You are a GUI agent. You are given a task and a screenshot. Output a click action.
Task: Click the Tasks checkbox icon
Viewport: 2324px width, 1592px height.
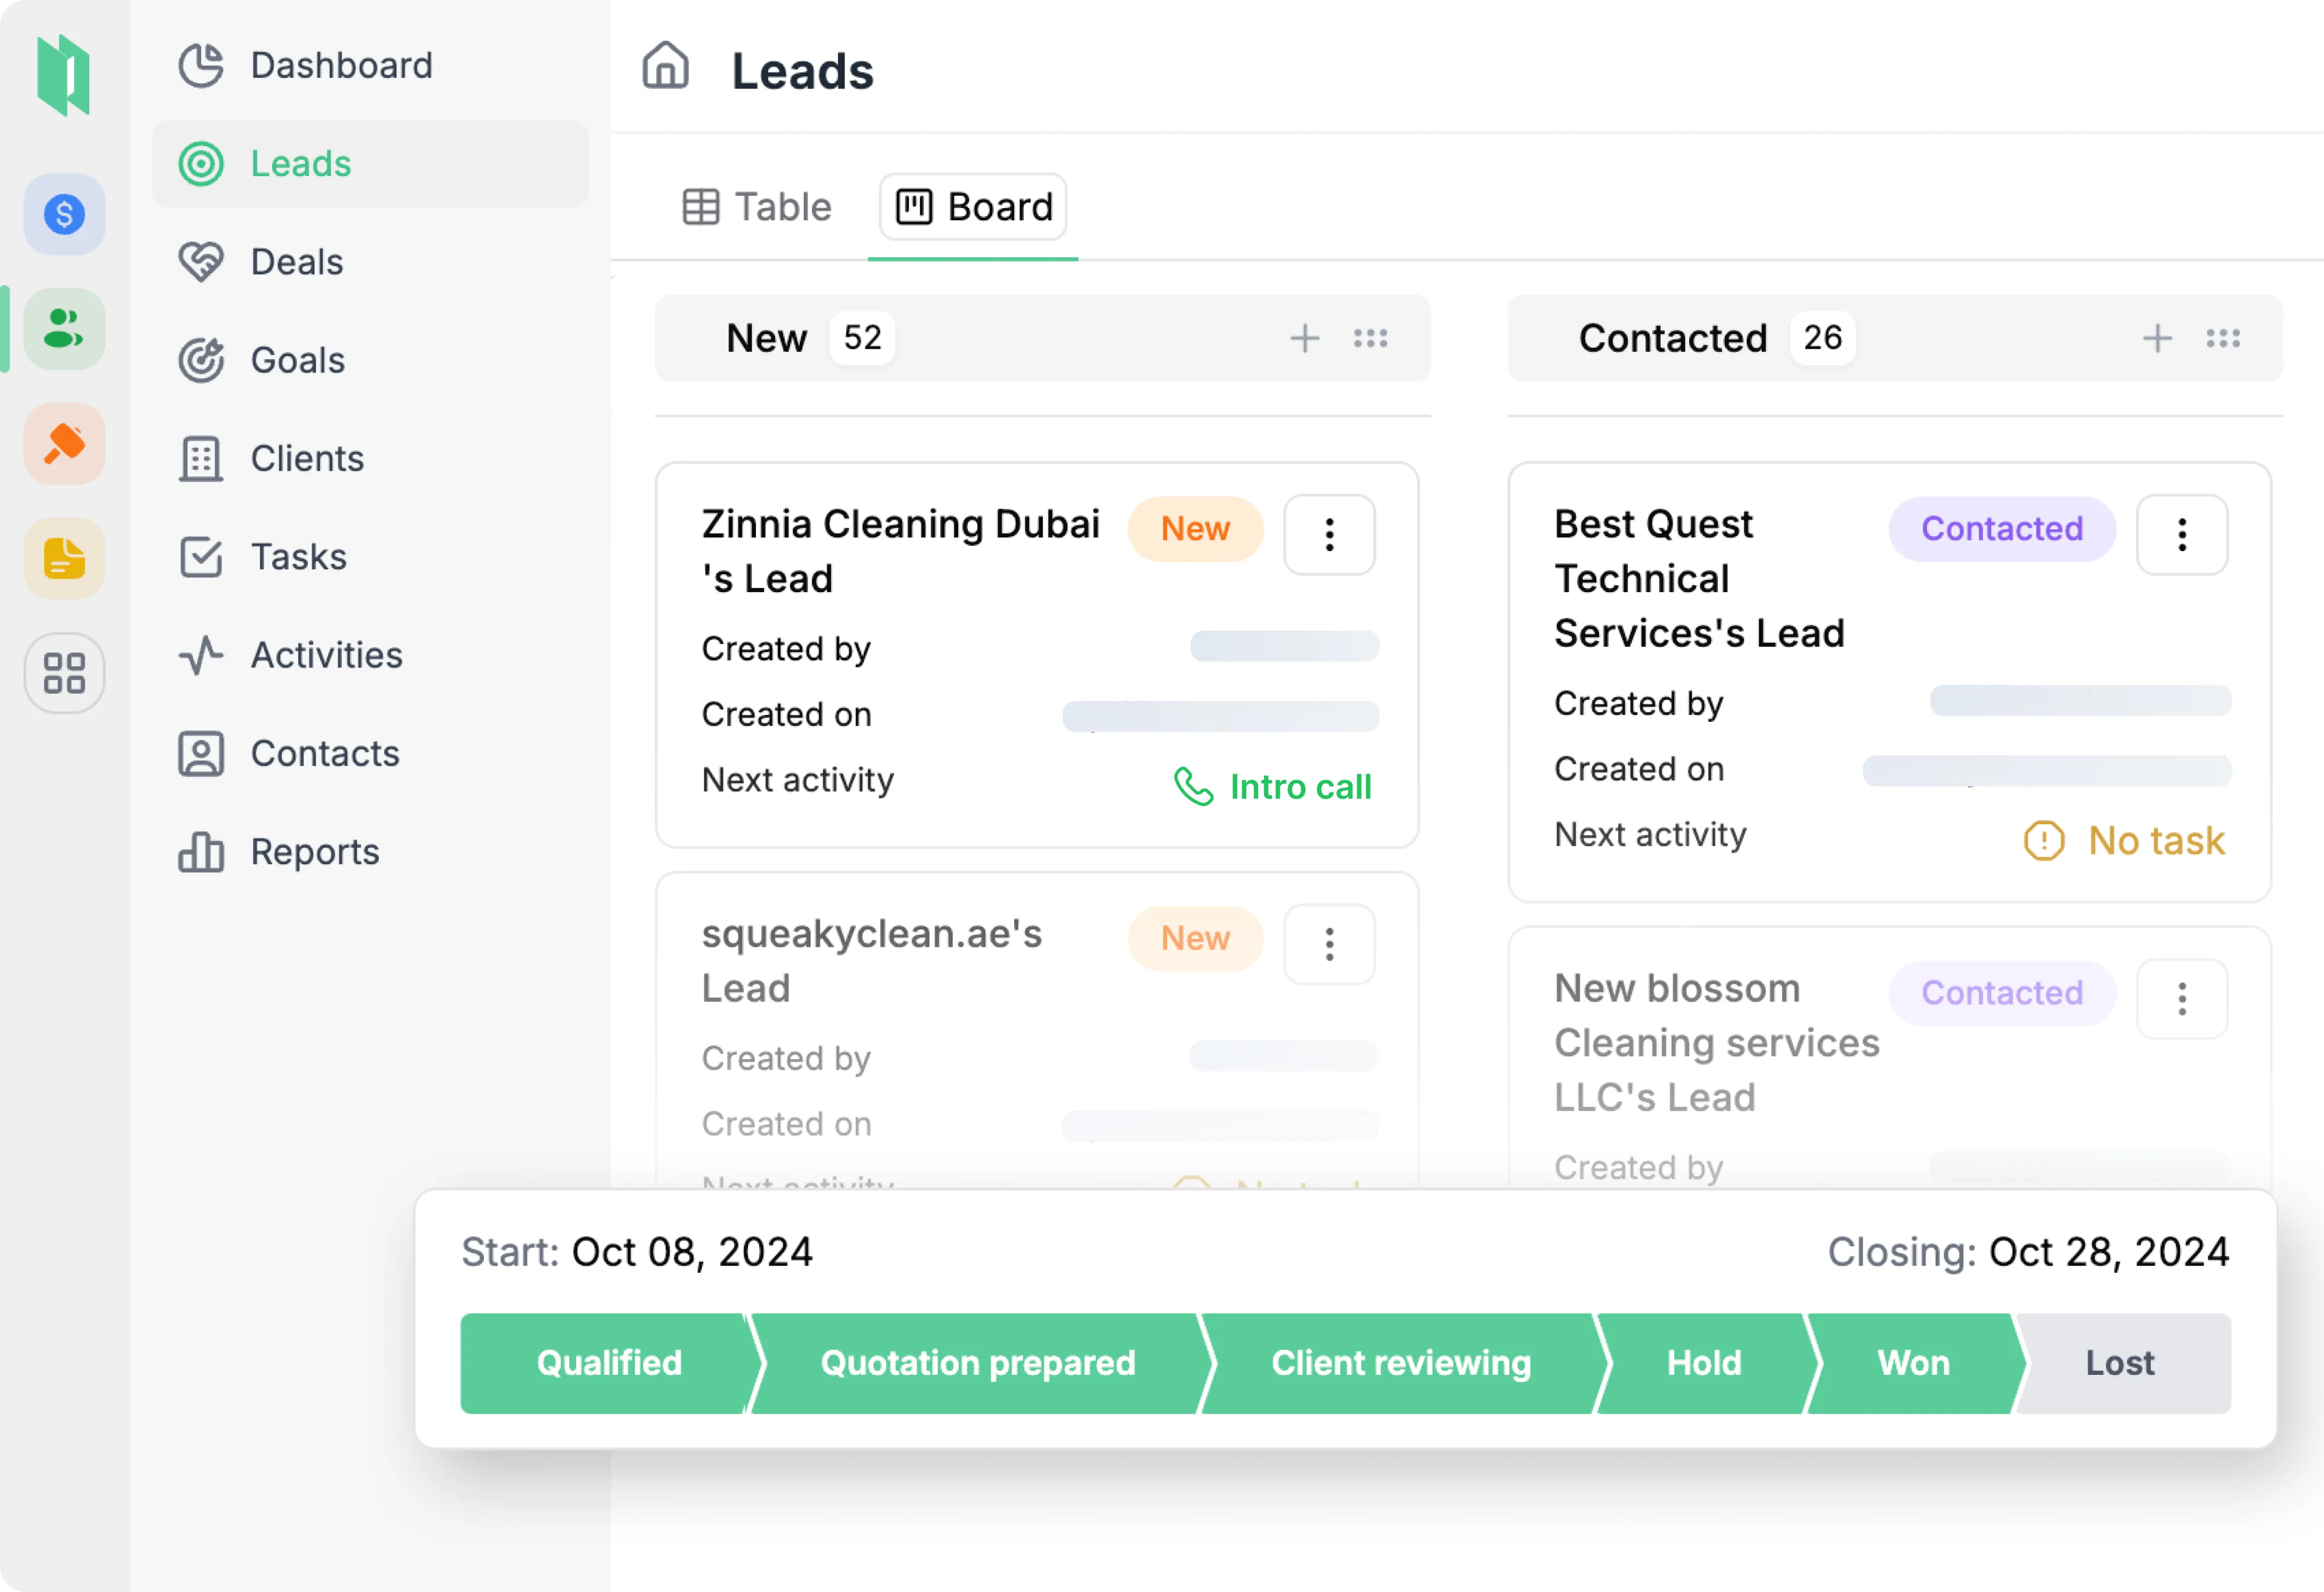point(201,557)
